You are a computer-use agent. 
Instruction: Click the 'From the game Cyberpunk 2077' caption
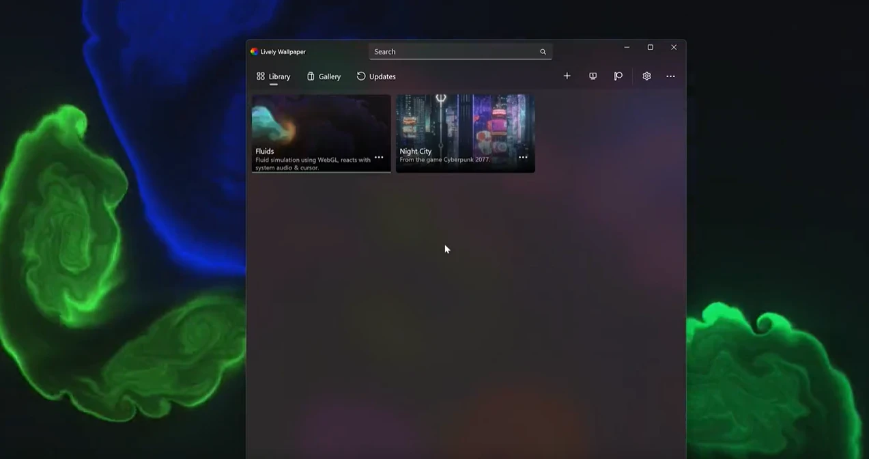click(444, 160)
